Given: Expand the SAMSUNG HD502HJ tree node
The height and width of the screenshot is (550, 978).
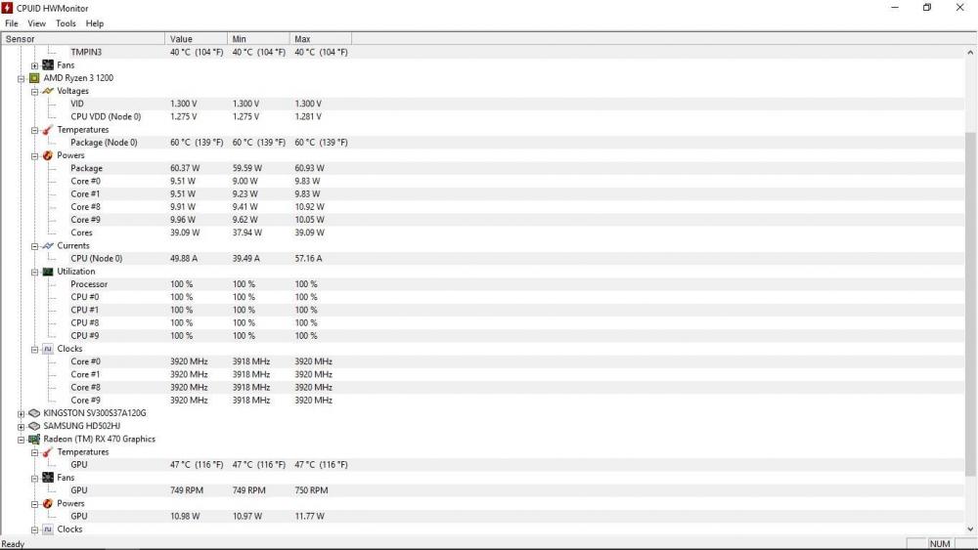Looking at the screenshot, I should (x=21, y=426).
